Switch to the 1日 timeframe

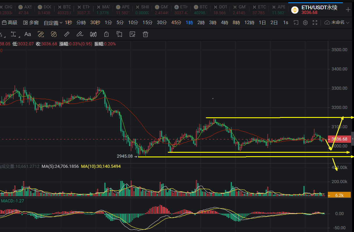coord(262,22)
